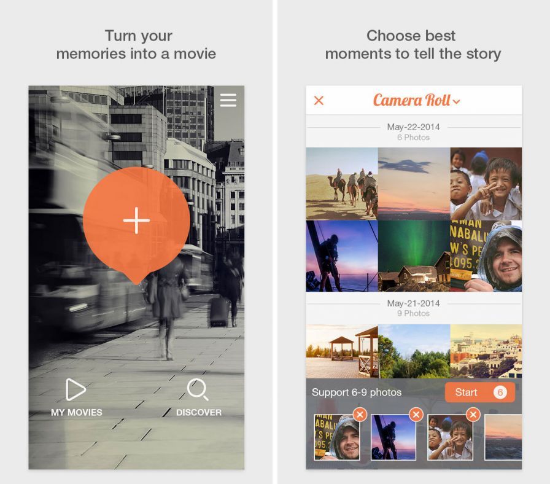
Task: Tap the May-21-2014 date header
Action: [413, 303]
